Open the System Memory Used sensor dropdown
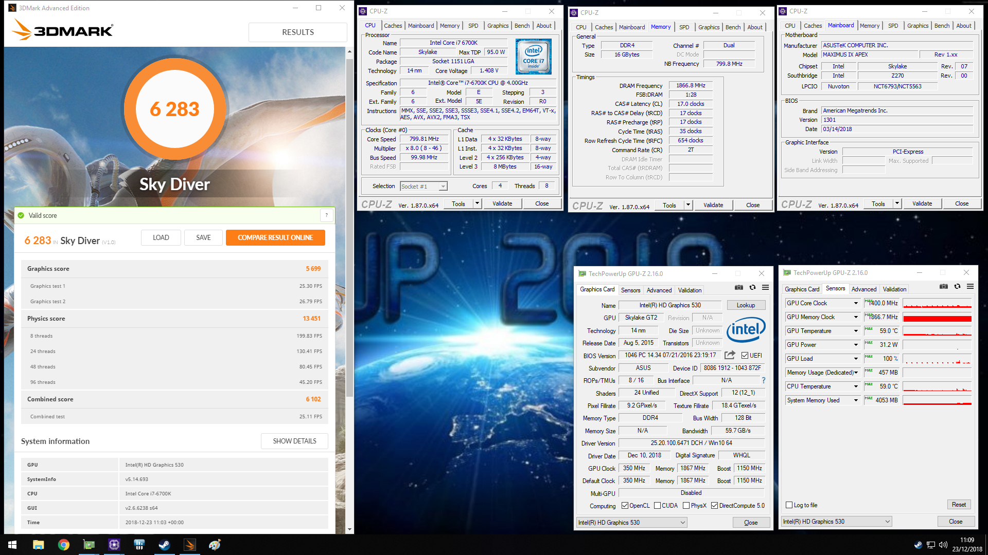 point(856,400)
